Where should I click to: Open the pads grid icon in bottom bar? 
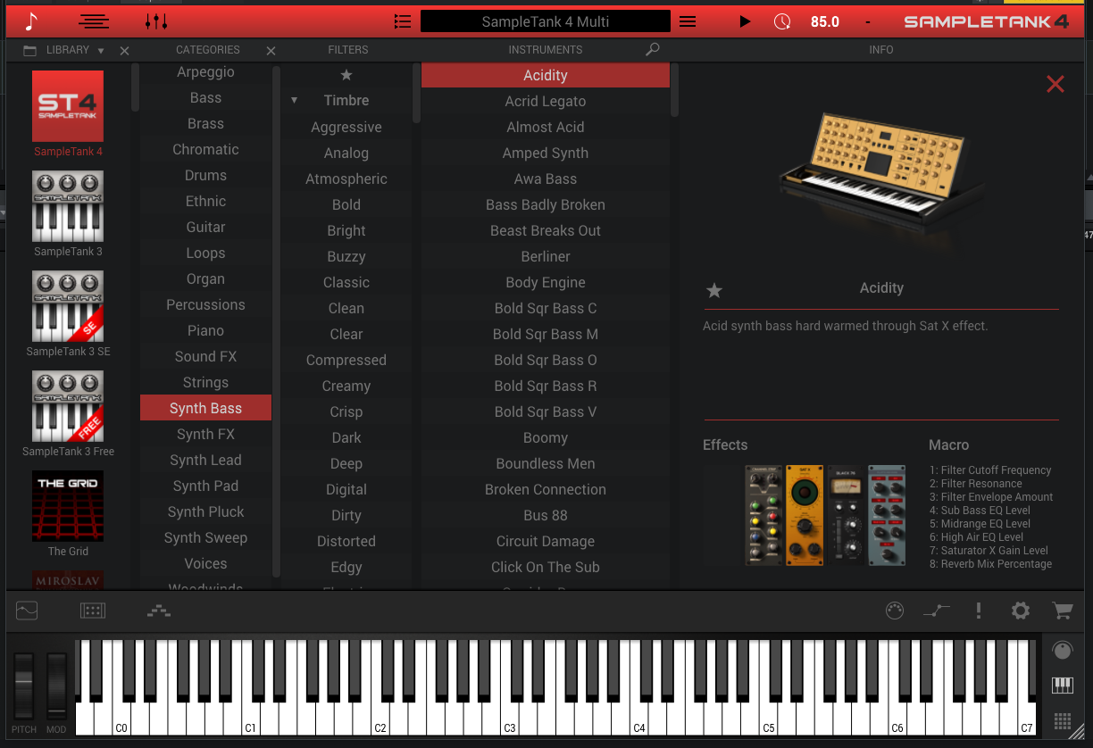click(x=93, y=611)
